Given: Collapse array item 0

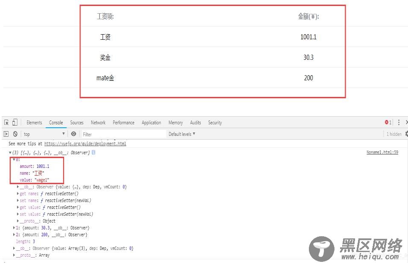Looking at the screenshot, I should [14, 159].
